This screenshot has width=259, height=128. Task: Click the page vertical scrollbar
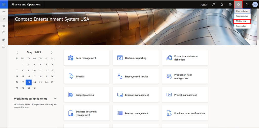[x=258, y=25]
